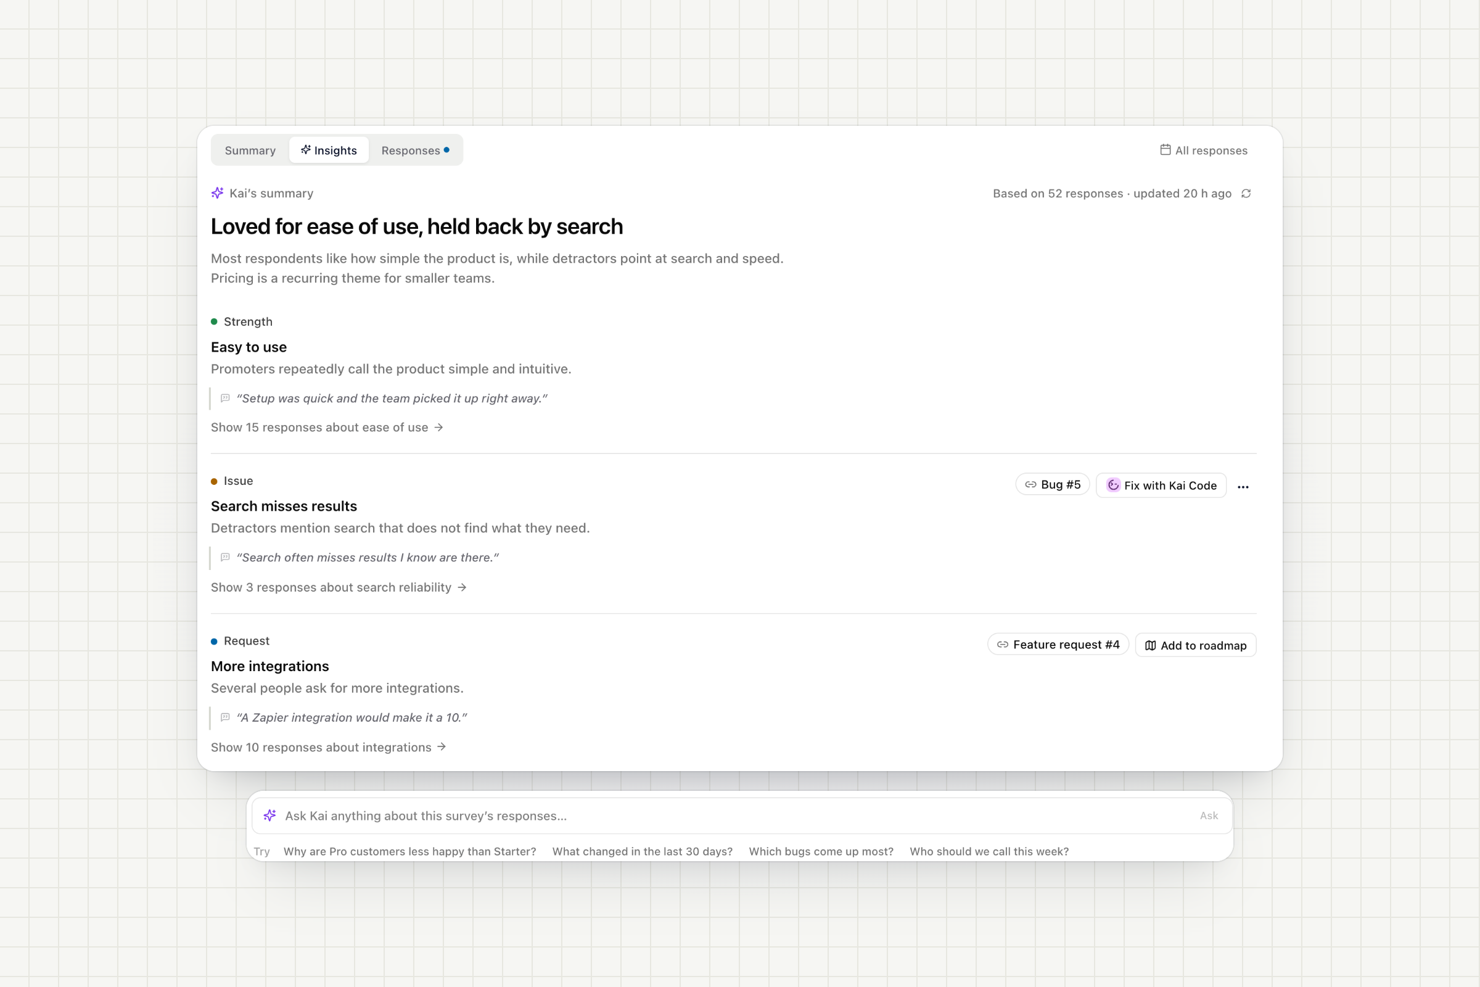The height and width of the screenshot is (987, 1480).
Task: Try 'What changed in the last 30 days?' suggestion
Action: [643, 852]
